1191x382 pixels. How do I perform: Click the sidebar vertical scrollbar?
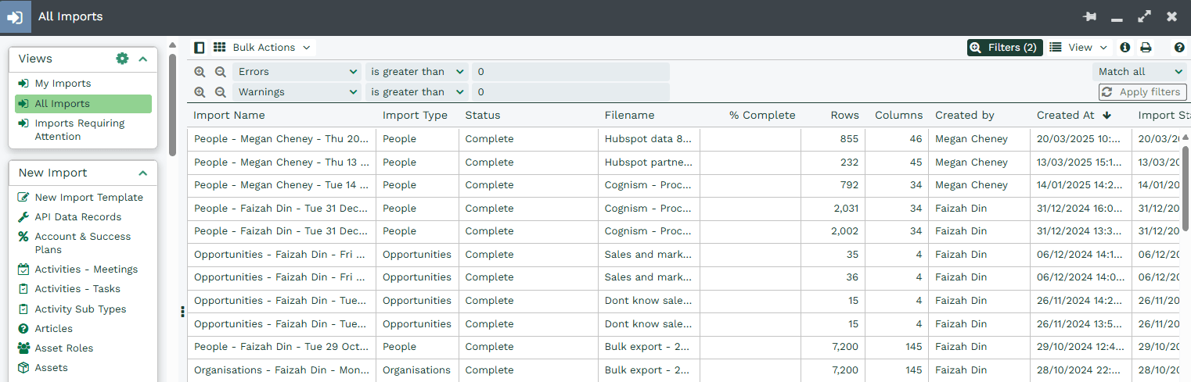pos(172,105)
